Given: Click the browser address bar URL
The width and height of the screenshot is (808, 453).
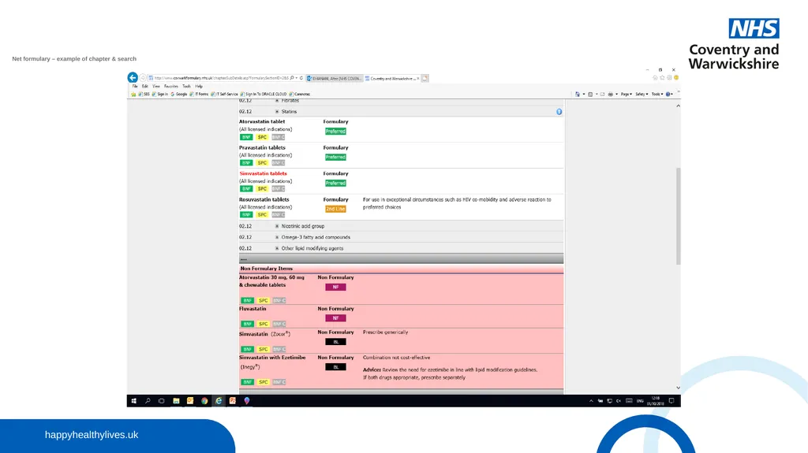Looking at the screenshot, I should pyautogui.click(x=221, y=78).
